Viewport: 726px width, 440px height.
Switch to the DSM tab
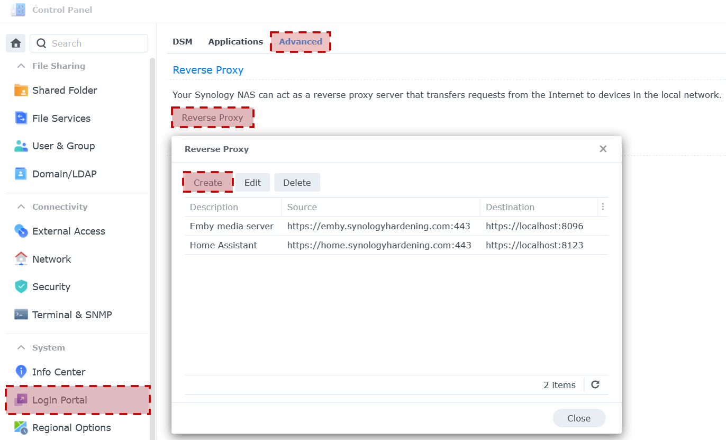(183, 42)
